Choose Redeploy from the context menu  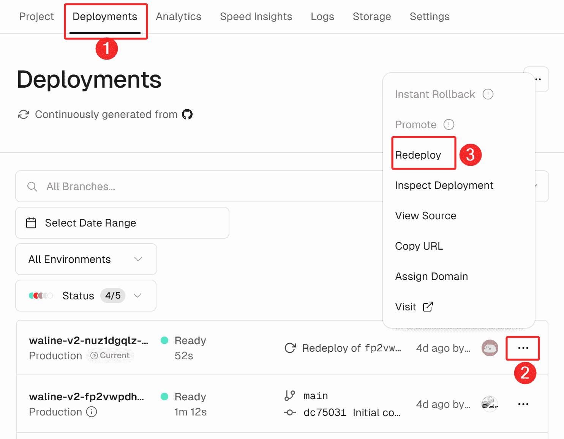tap(418, 155)
